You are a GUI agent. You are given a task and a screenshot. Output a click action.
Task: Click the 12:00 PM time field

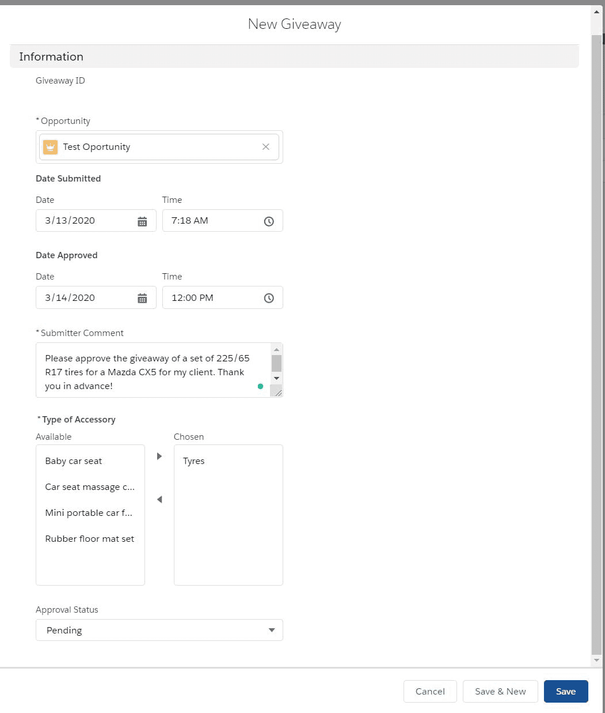pos(223,297)
